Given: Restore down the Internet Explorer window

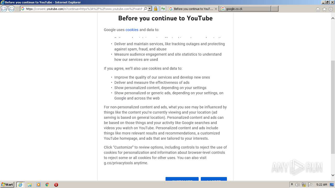Looking at the screenshot, I should point(327,2).
